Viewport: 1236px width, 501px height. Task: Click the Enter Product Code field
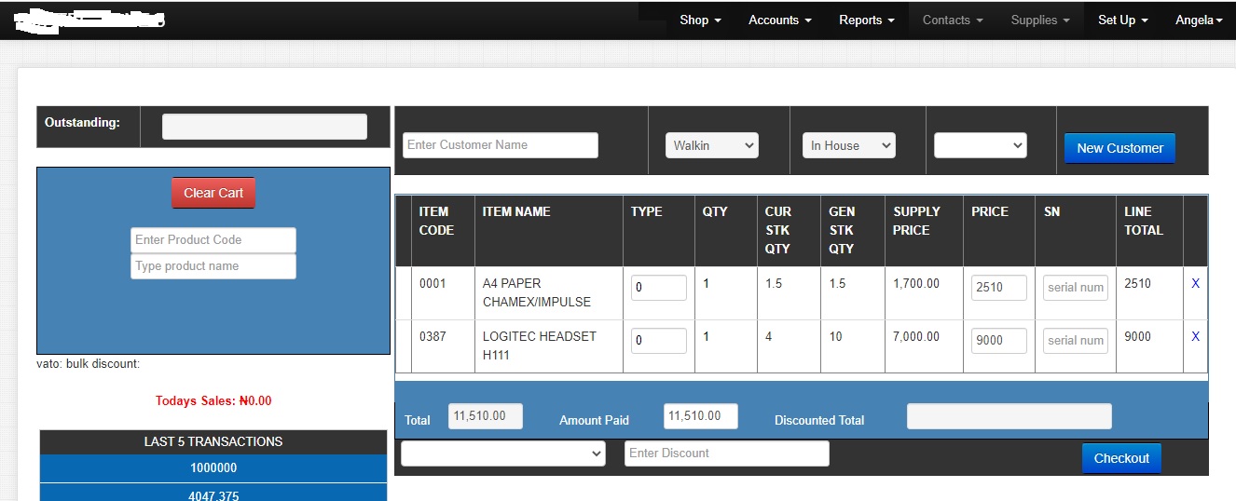tap(213, 240)
